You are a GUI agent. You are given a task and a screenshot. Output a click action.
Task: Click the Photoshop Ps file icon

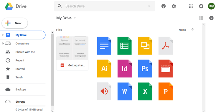[145, 68]
